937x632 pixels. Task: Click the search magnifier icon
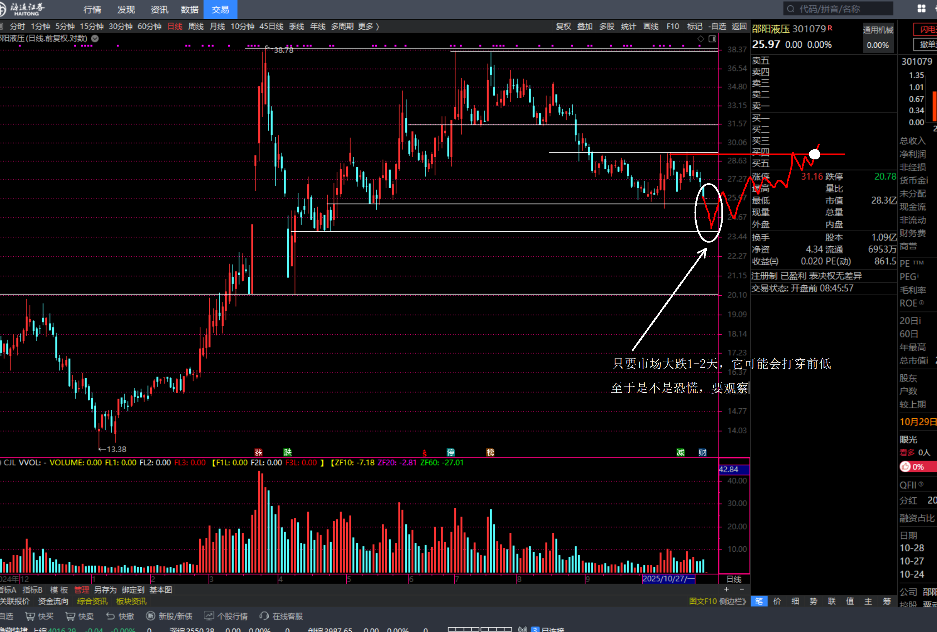[x=790, y=9]
